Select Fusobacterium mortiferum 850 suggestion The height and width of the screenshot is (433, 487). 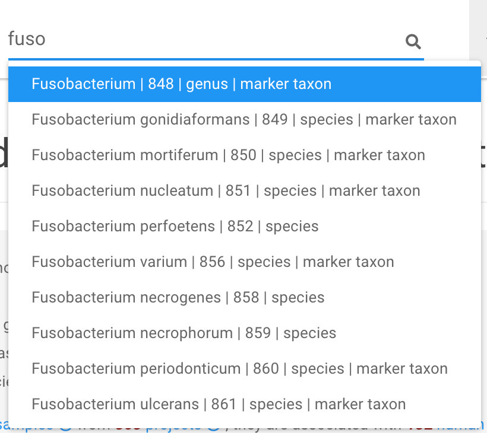pyautogui.click(x=245, y=155)
